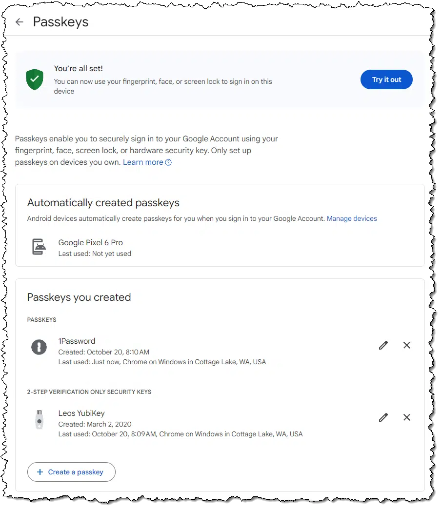Select the Google Pixel 6 Pro entry
Viewport: 442px width, 509px height.
91,242
